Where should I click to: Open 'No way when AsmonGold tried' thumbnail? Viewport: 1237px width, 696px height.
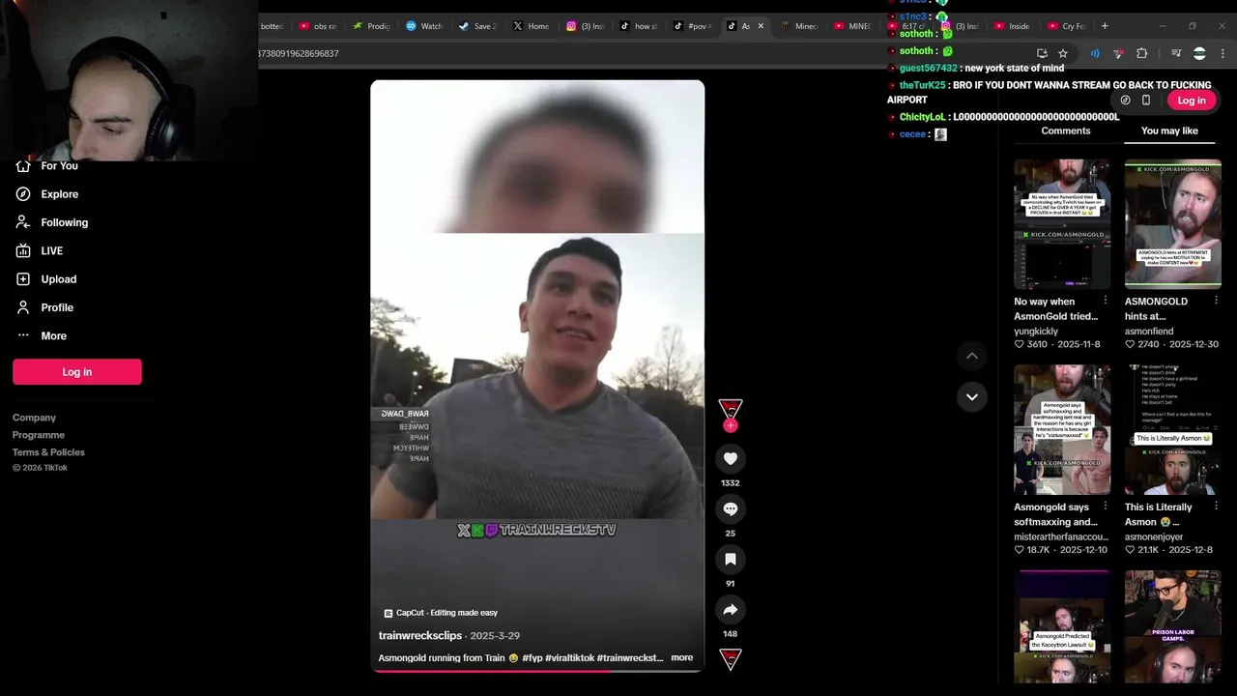point(1062,223)
